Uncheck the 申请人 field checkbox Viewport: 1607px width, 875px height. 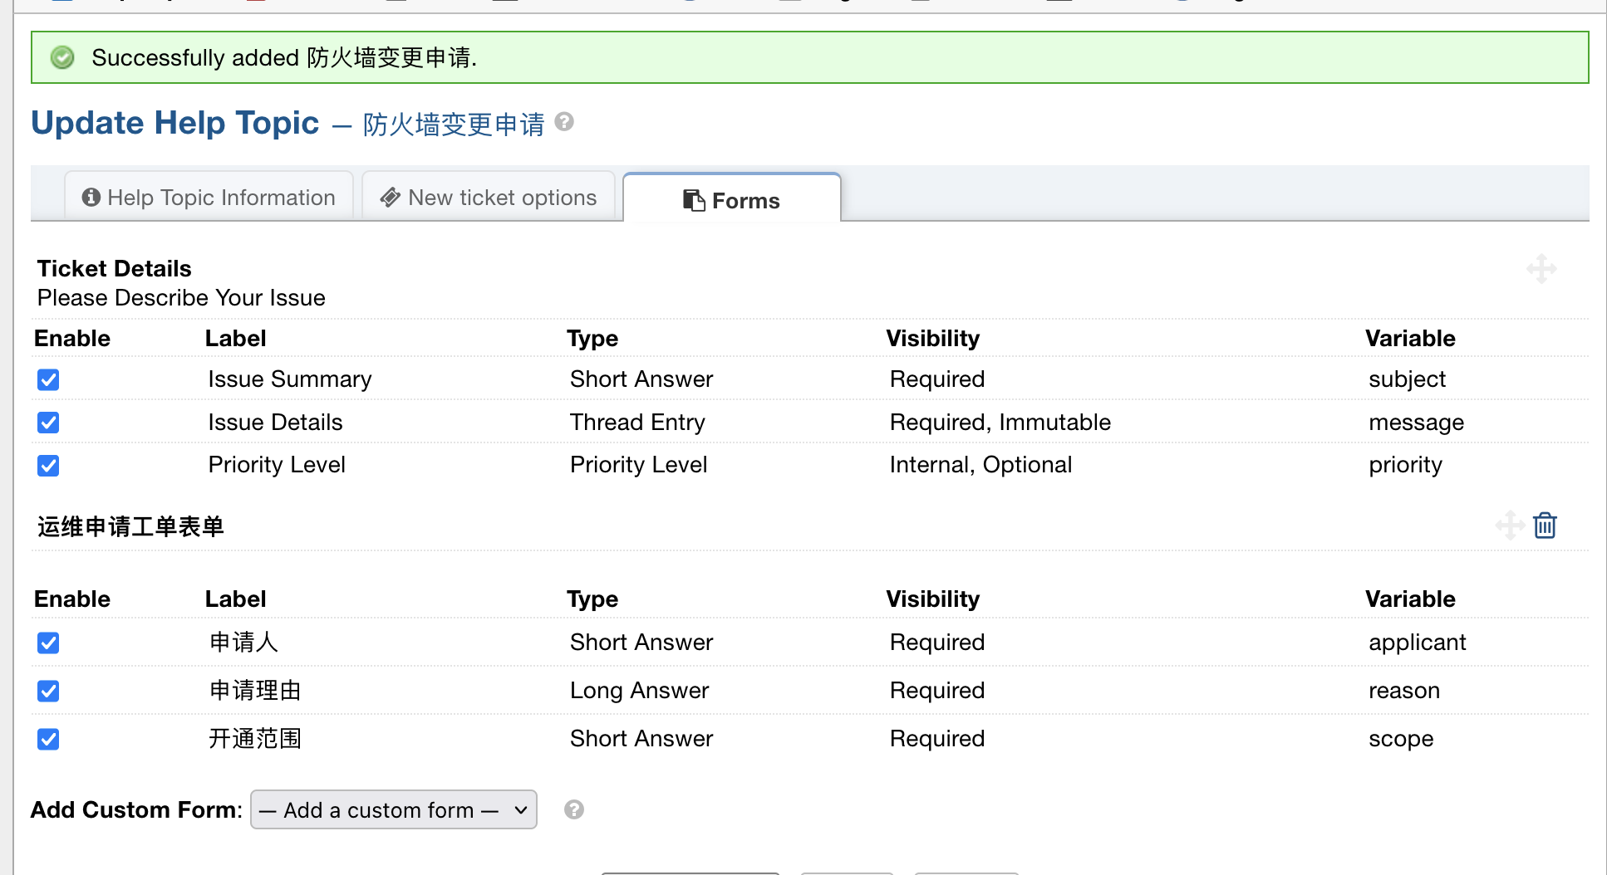[x=48, y=643]
